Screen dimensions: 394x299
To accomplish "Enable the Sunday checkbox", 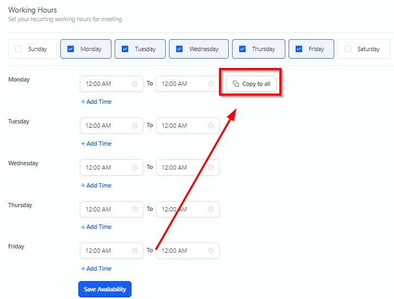I will pos(18,49).
